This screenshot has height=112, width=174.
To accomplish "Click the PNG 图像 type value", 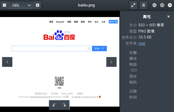I will tap(146, 31).
